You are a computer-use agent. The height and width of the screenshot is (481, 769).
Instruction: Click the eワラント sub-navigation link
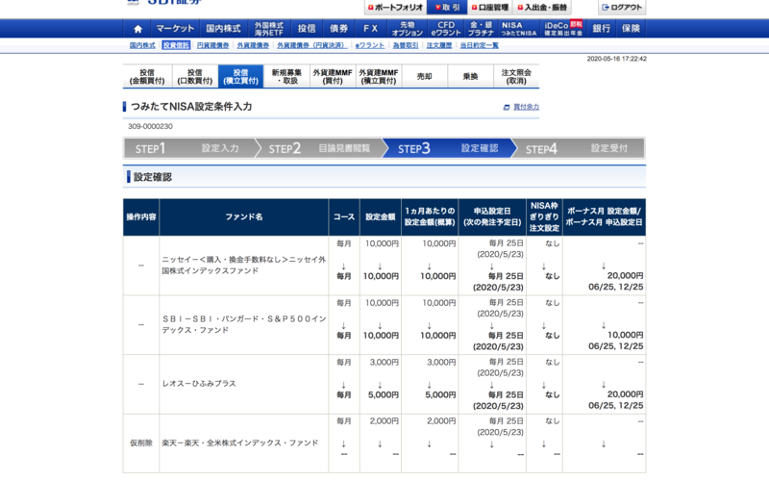click(x=370, y=45)
